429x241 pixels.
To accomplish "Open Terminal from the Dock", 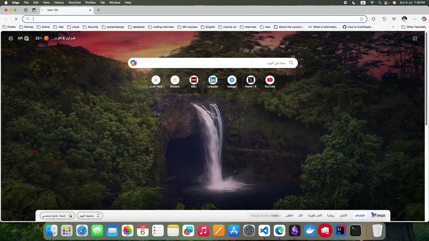I will coord(355,231).
